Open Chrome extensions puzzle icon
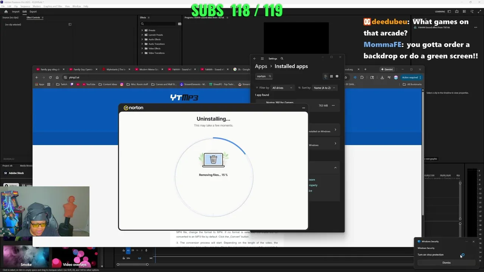Screen dimensions: 484x272 coord(362,77)
